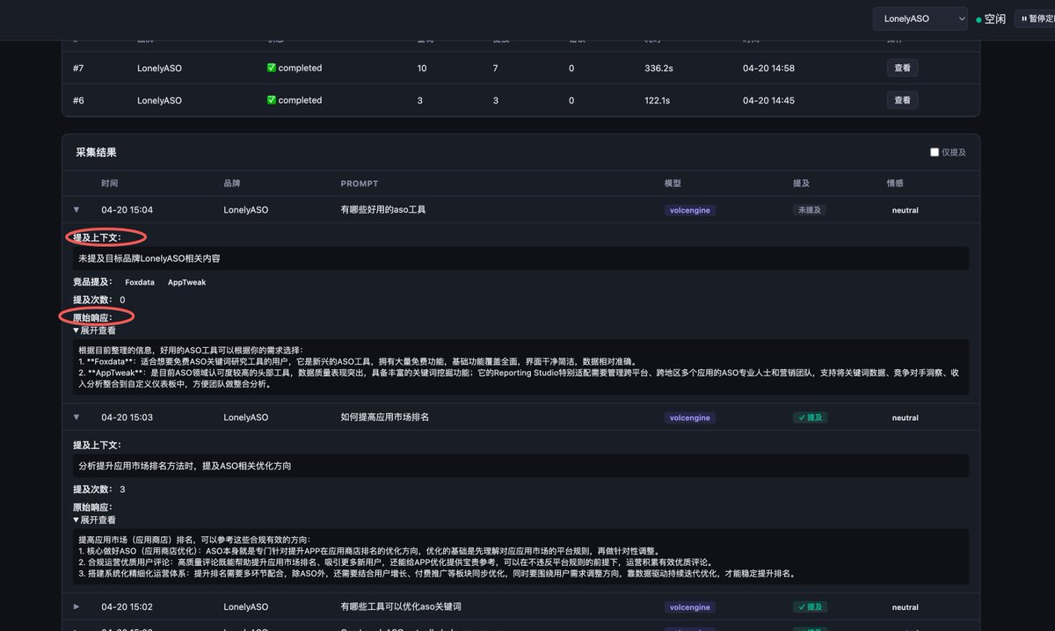Viewport: 1055px width, 631px height.
Task: Click prompt text 有哪些工具可以优化aso关键词
Action: click(401, 607)
